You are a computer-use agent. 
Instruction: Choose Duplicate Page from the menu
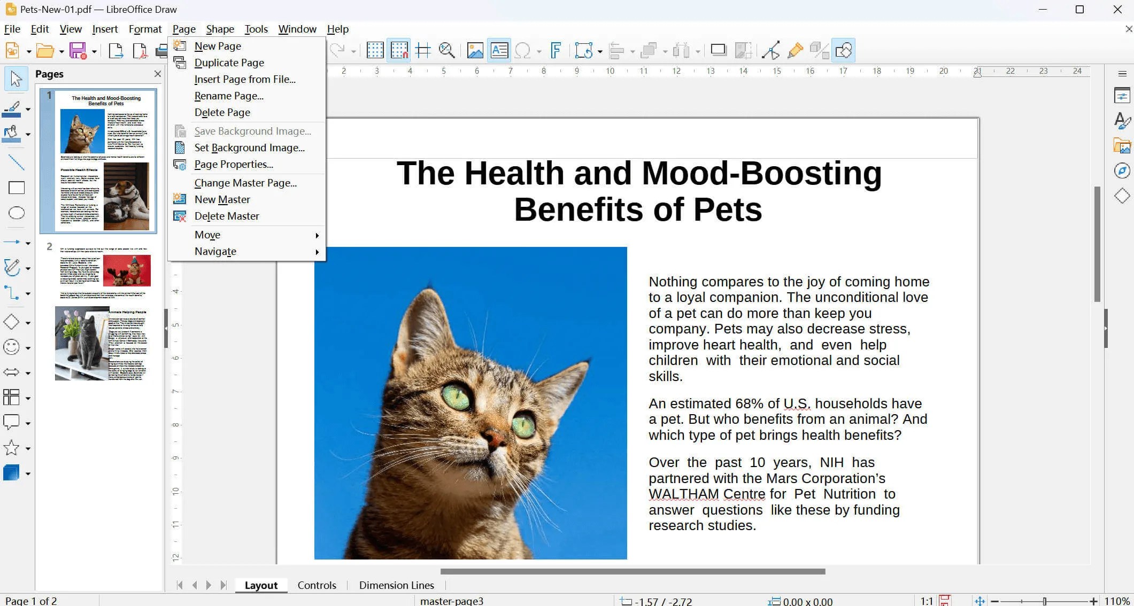pyautogui.click(x=229, y=63)
